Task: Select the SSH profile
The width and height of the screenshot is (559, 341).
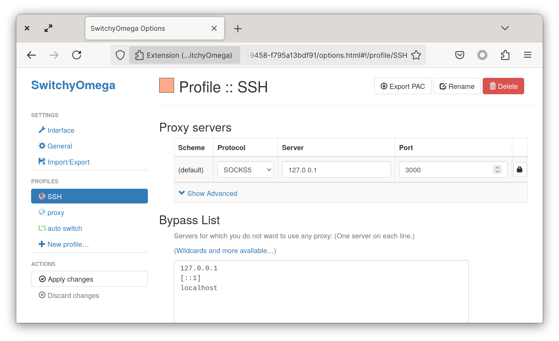Action: (90, 196)
